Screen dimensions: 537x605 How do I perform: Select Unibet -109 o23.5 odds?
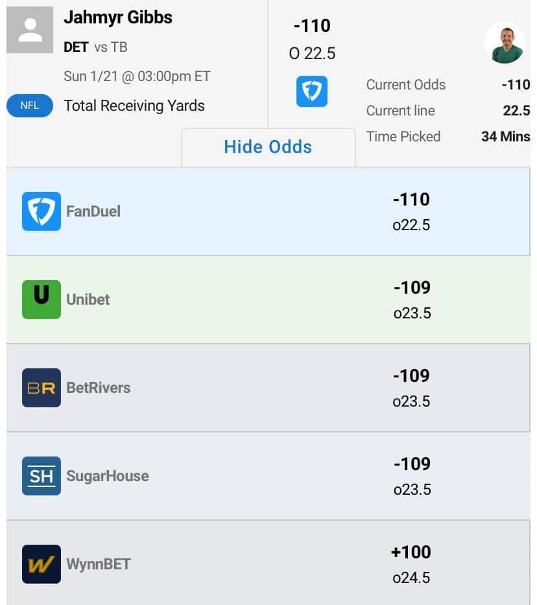(x=412, y=300)
